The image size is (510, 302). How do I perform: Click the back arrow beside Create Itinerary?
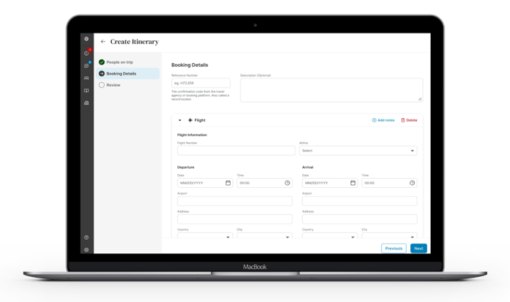(103, 42)
